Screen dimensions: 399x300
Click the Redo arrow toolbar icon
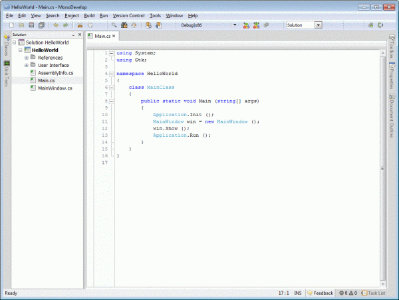66,25
